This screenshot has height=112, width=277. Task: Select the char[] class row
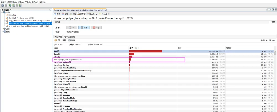coord(164,57)
